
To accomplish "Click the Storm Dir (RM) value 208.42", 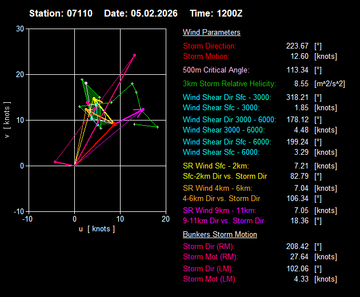I will [297, 246].
